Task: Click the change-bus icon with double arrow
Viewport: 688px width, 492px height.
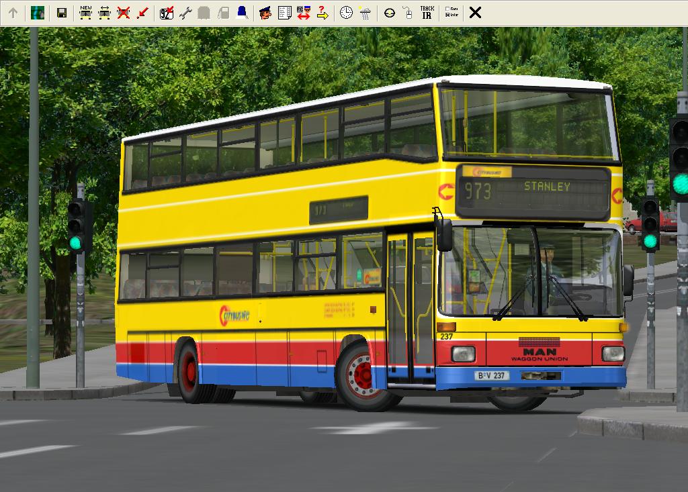Action: click(104, 13)
